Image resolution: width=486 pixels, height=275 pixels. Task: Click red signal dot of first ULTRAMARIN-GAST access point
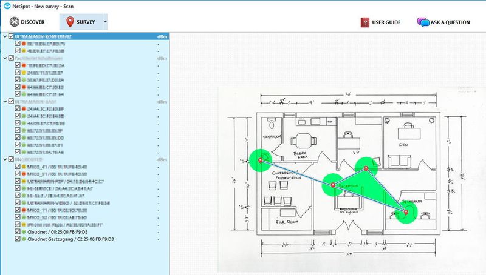[24, 109]
